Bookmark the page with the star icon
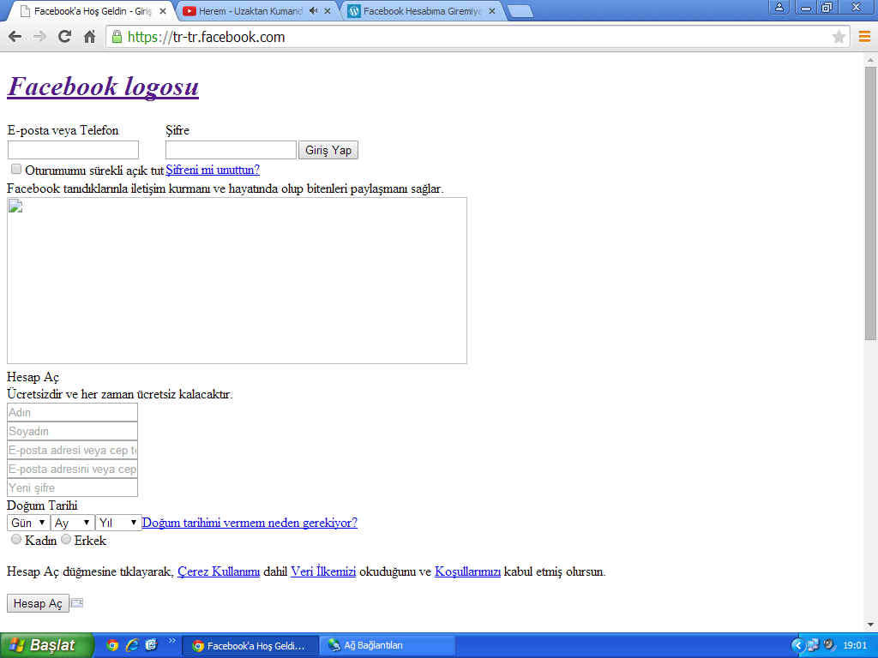The height and width of the screenshot is (658, 878). 838,37
